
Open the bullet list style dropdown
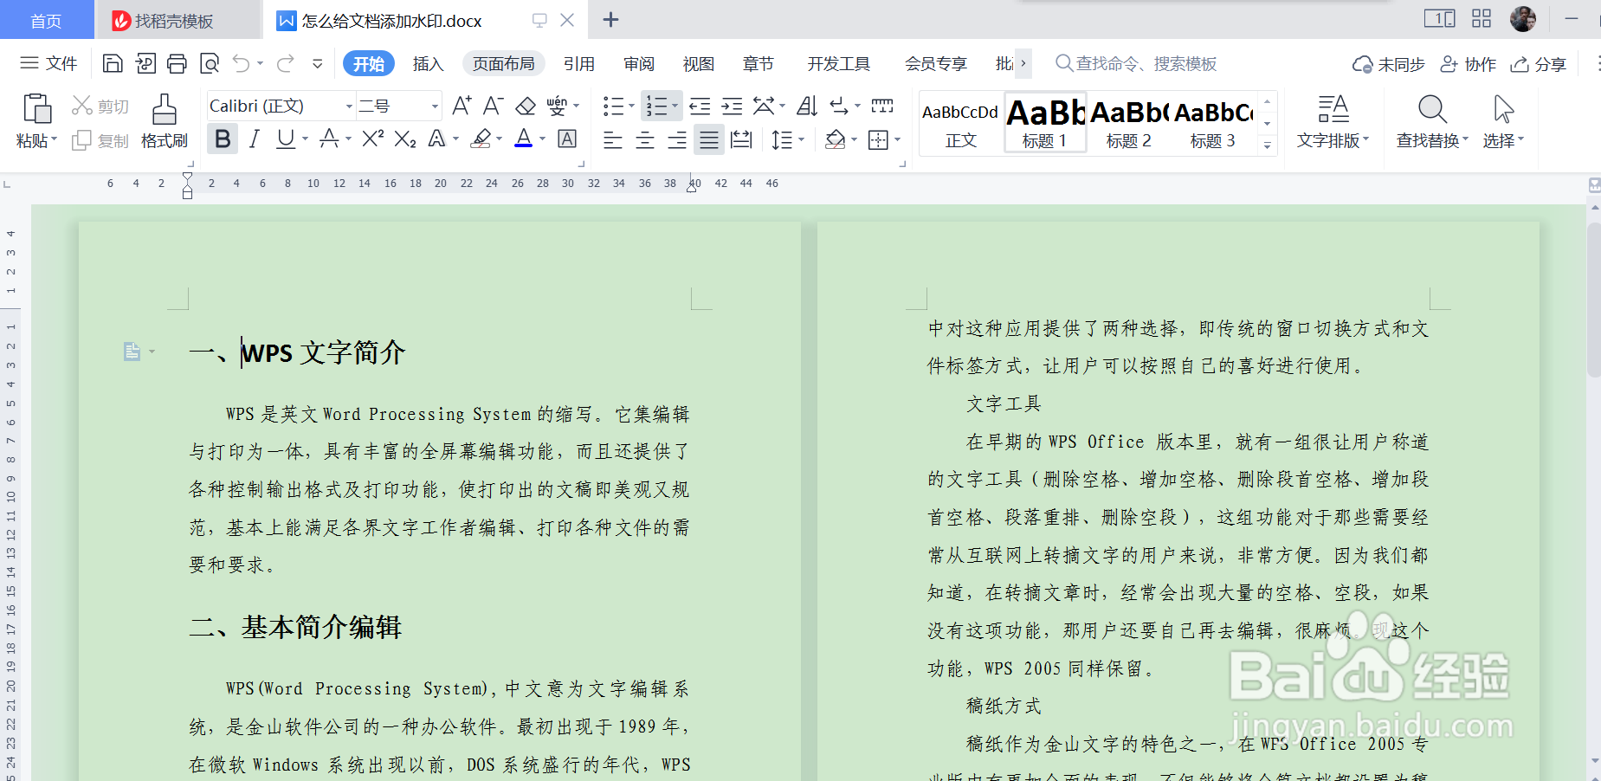[631, 106]
